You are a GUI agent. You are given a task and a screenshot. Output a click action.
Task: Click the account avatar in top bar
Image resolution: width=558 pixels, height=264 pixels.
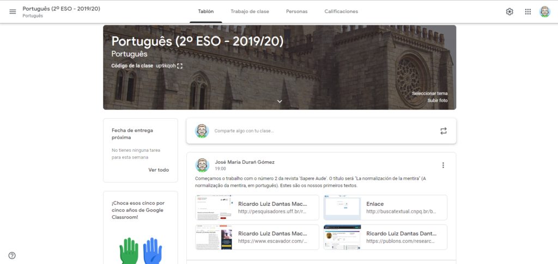[544, 11]
